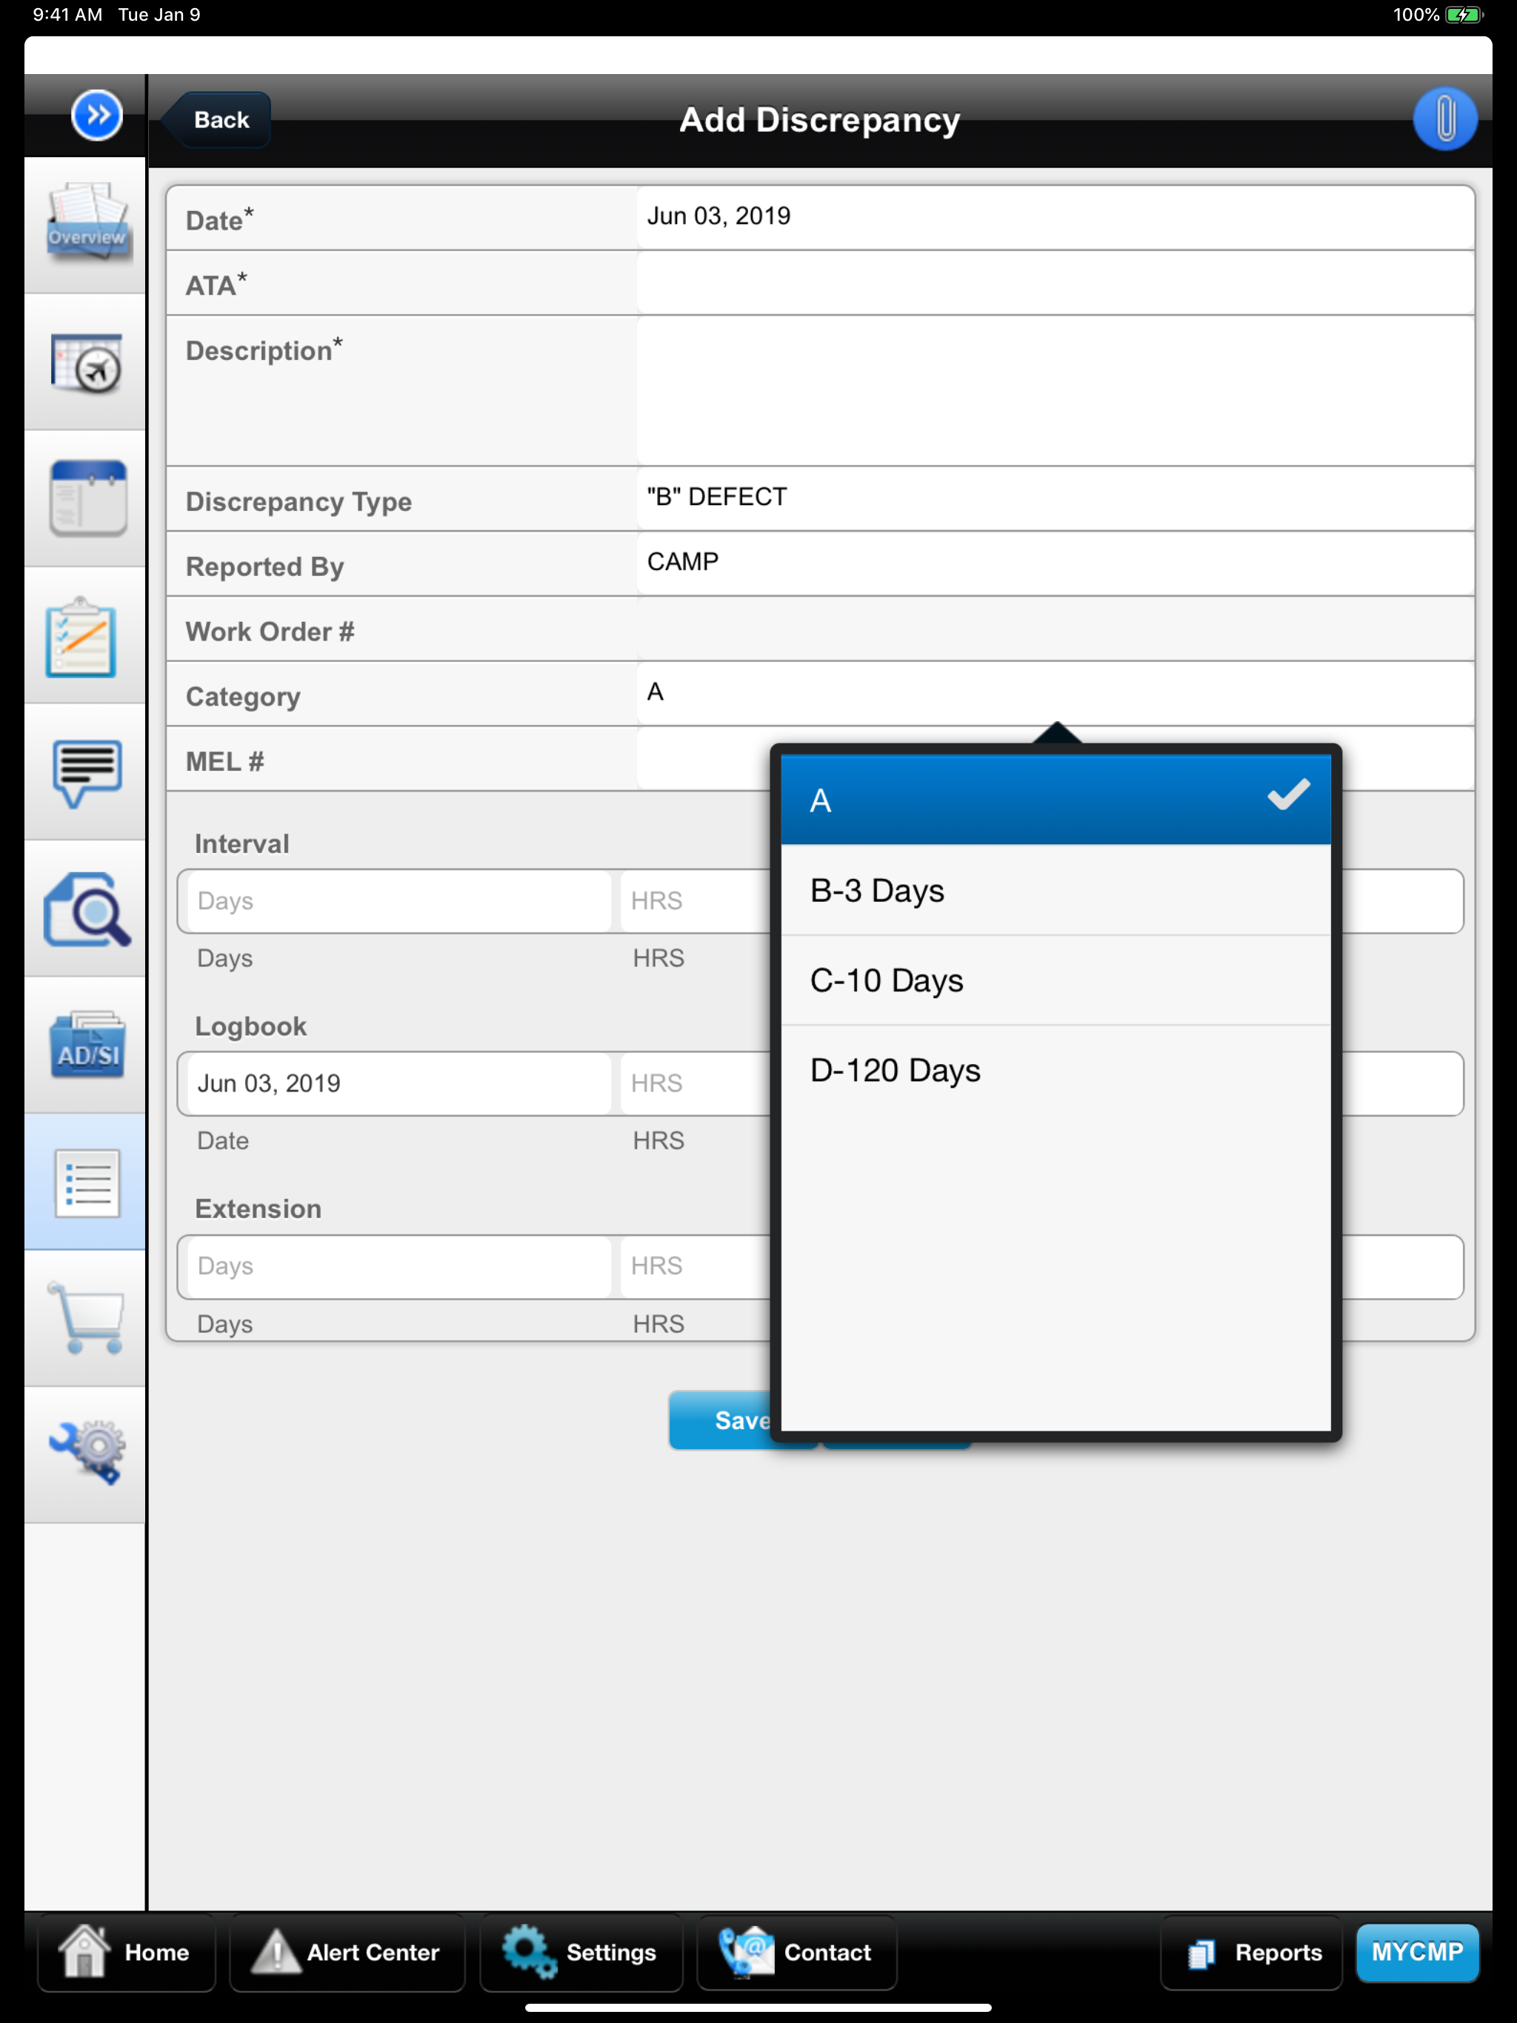Tap the status bar time 9:41 AM
Screen dimensions: 1517x2023
(67, 15)
